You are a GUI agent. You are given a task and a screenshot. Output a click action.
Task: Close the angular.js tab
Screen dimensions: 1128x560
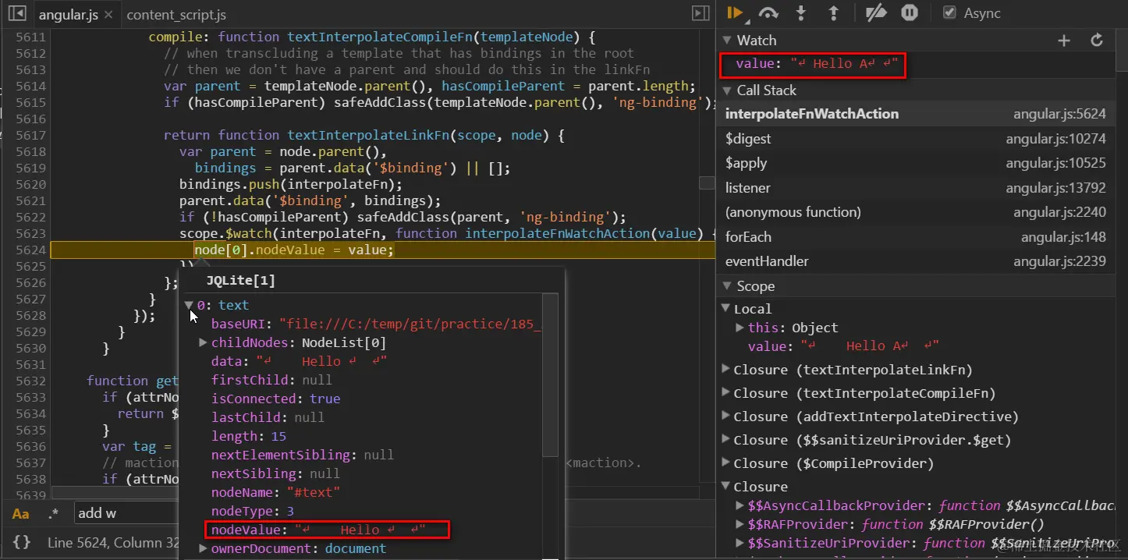(108, 15)
